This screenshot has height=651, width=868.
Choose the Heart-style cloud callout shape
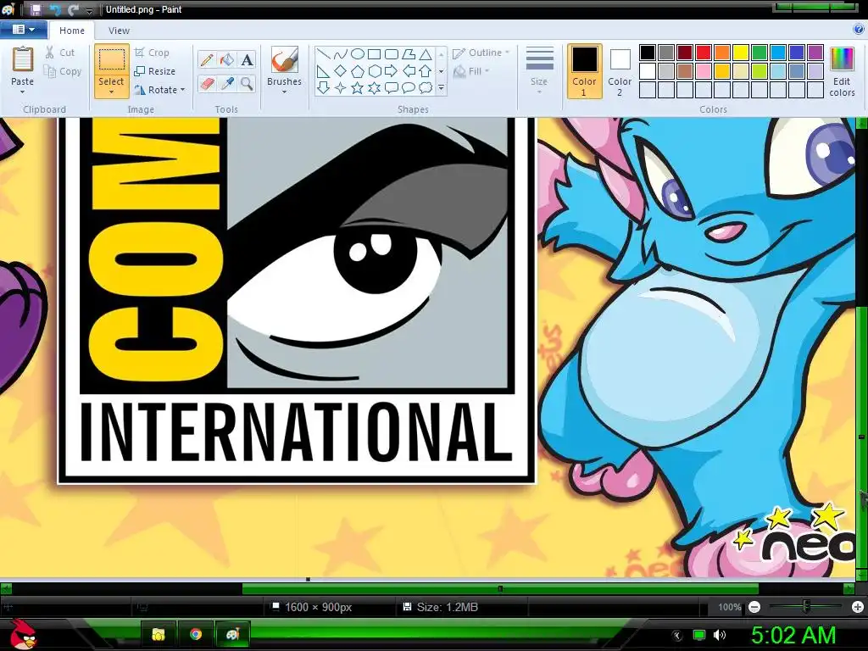coord(426,88)
